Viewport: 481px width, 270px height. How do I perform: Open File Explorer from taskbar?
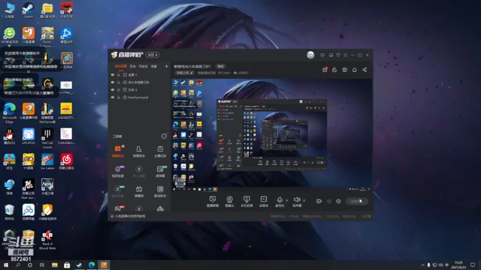pyautogui.click(x=55, y=265)
